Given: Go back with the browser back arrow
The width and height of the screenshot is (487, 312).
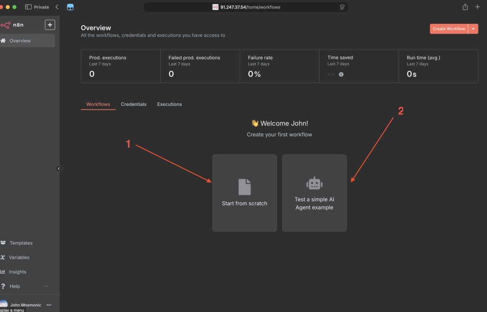Looking at the screenshot, I should (x=57, y=7).
